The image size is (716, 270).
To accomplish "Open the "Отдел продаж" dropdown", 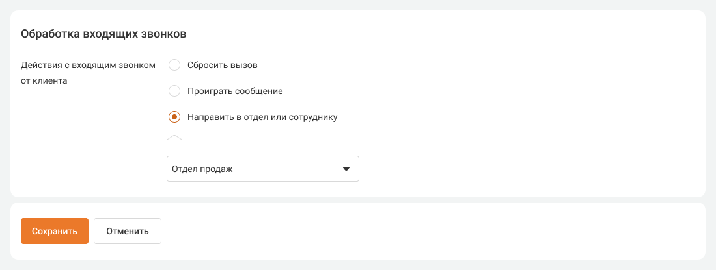I will [263, 169].
